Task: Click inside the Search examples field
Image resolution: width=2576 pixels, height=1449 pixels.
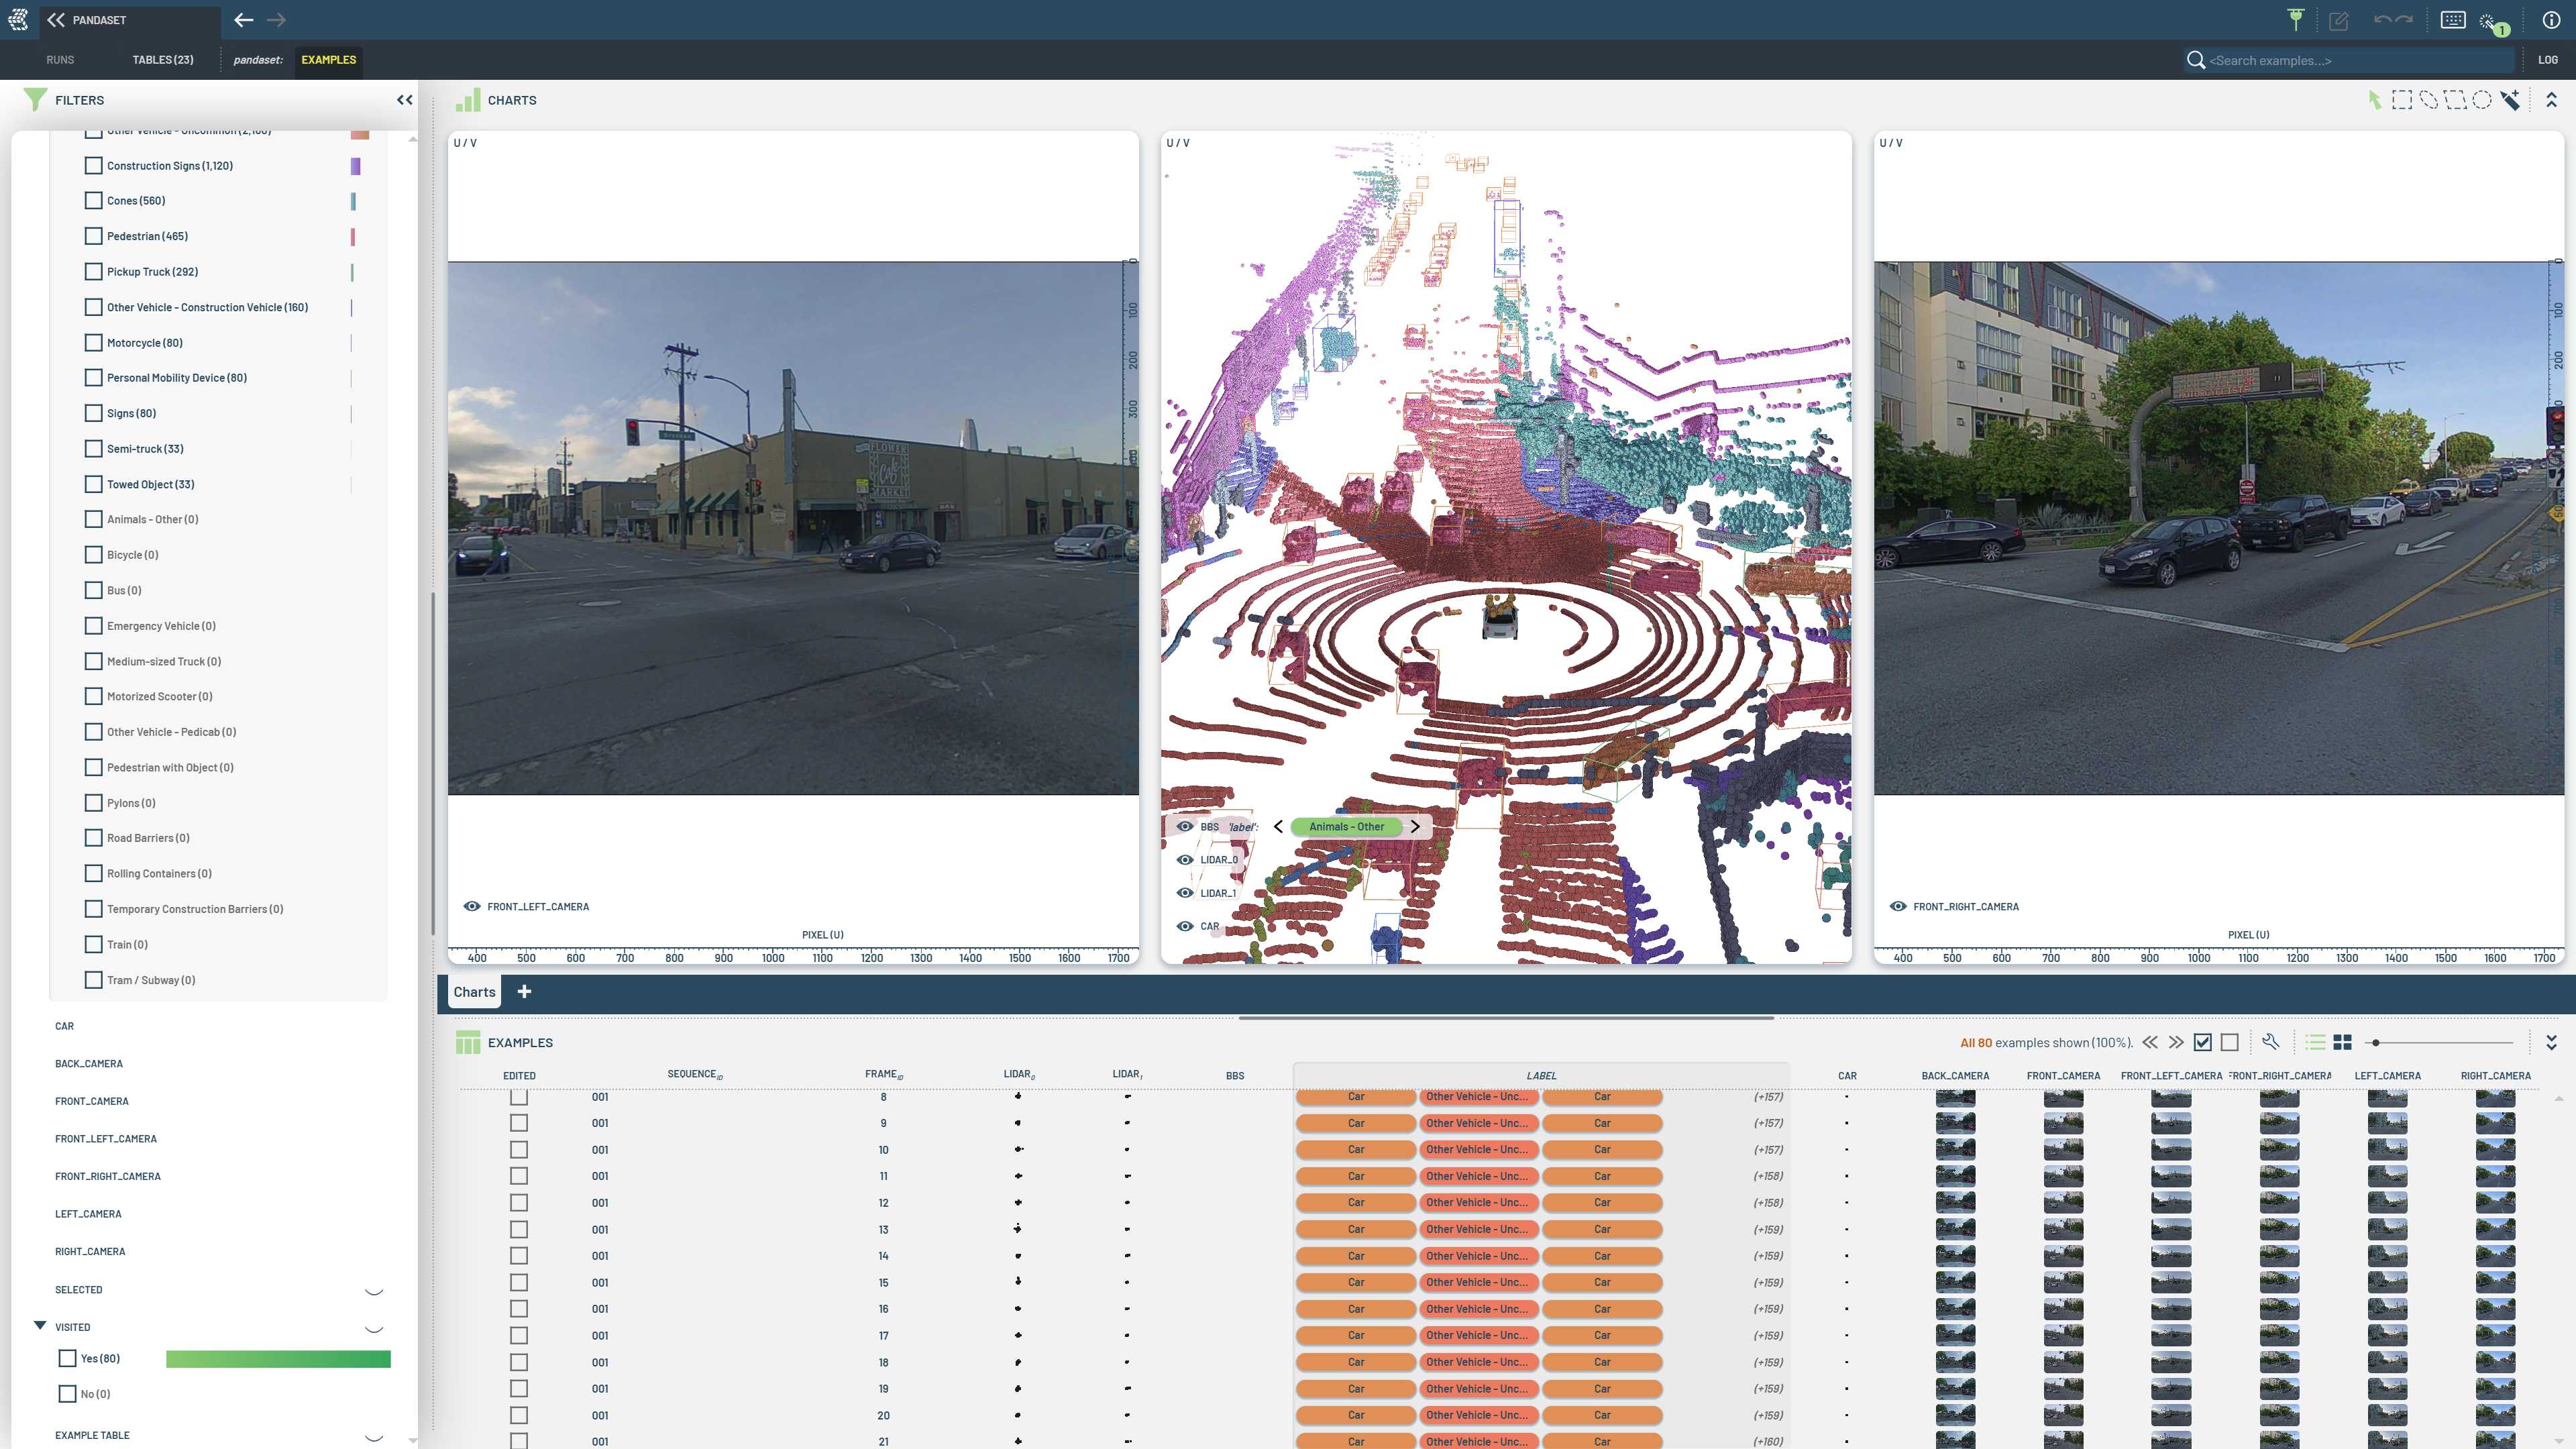Action: (2340, 60)
